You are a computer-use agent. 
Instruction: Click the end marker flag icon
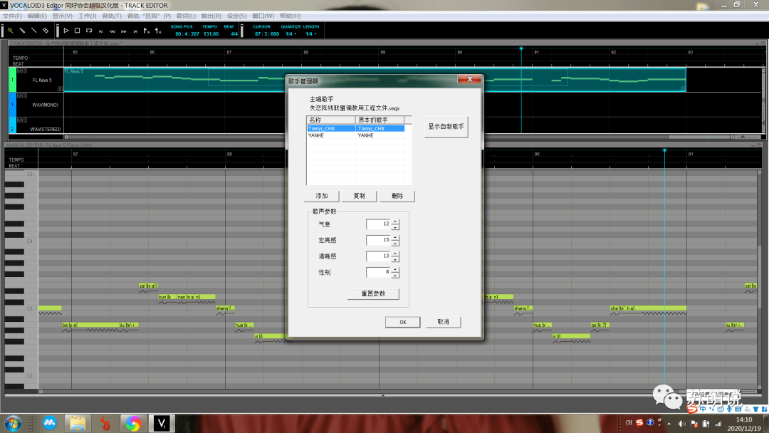tap(157, 31)
